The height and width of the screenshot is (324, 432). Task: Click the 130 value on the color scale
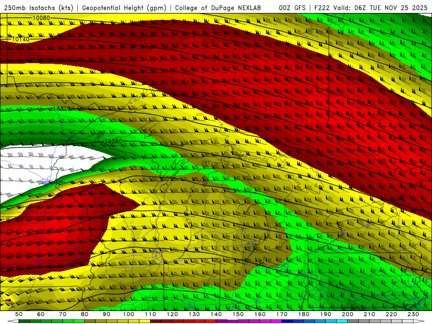click(x=194, y=314)
